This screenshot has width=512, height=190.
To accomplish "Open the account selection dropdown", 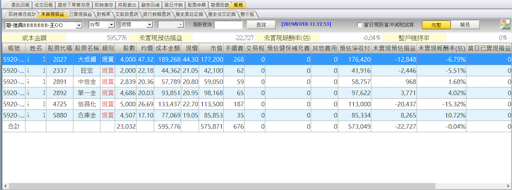I will tap(44, 25).
